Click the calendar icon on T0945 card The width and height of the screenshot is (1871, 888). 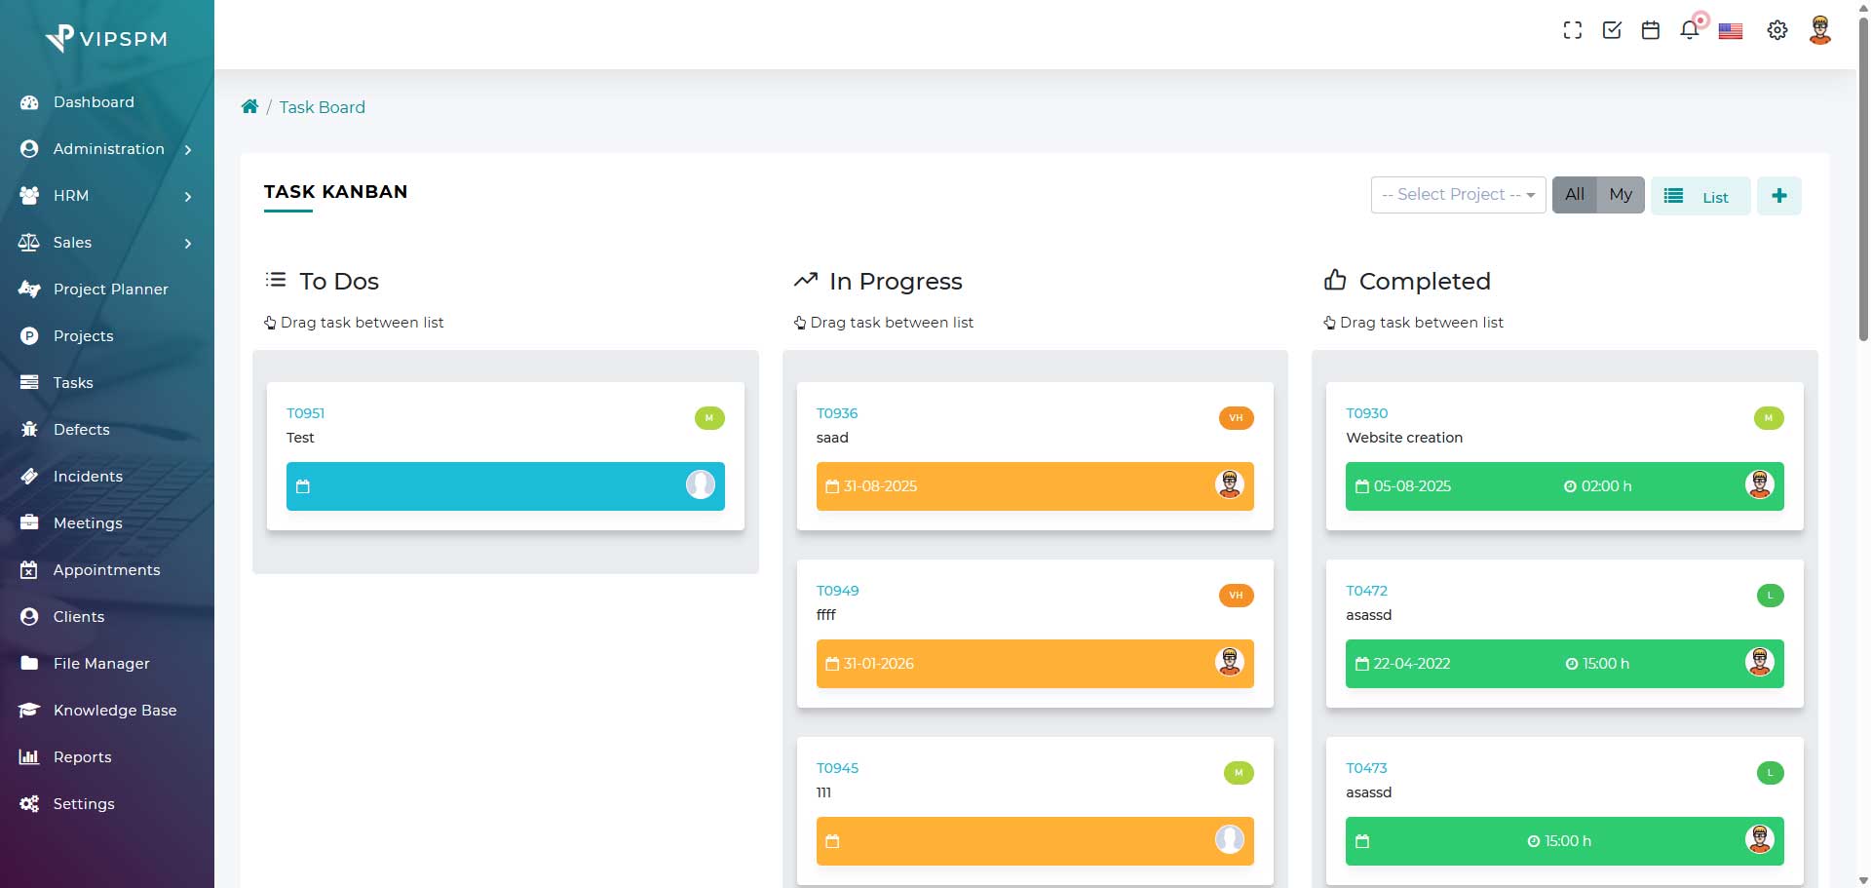(832, 841)
